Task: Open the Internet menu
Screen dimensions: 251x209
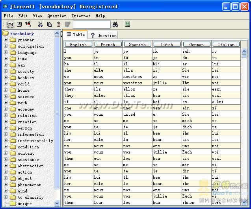Action: click(x=81, y=16)
